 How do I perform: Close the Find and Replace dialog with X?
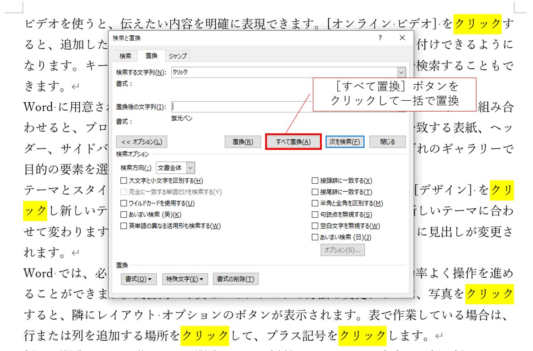[x=402, y=38]
